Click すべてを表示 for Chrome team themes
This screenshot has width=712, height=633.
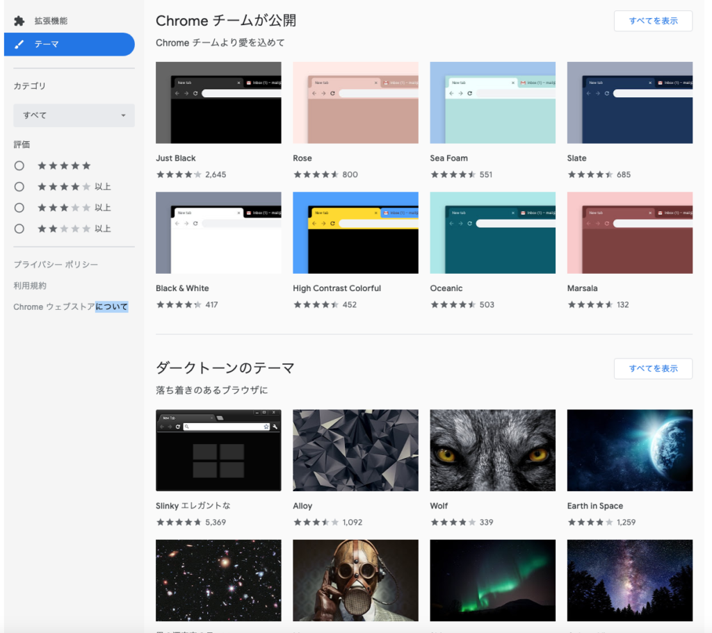[653, 21]
